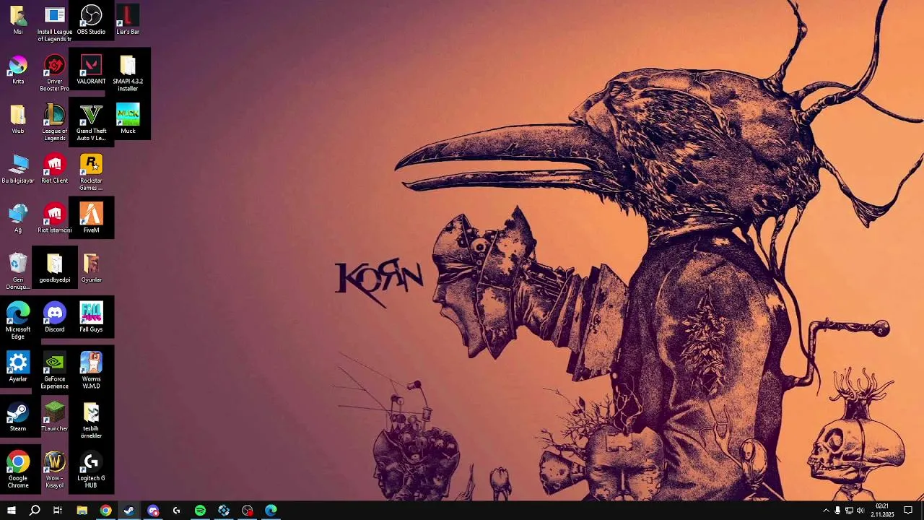Open Task View on the taskbar
Image resolution: width=924 pixels, height=520 pixels.
(58, 511)
